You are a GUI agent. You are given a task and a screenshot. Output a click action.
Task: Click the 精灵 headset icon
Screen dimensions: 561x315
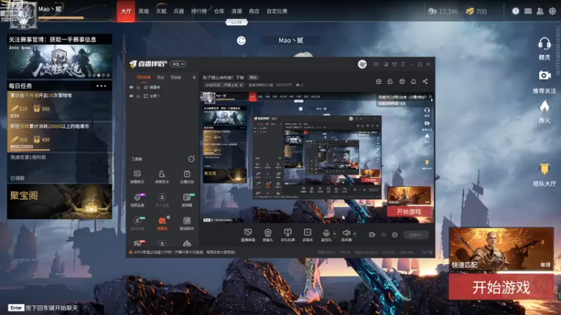pos(544,44)
